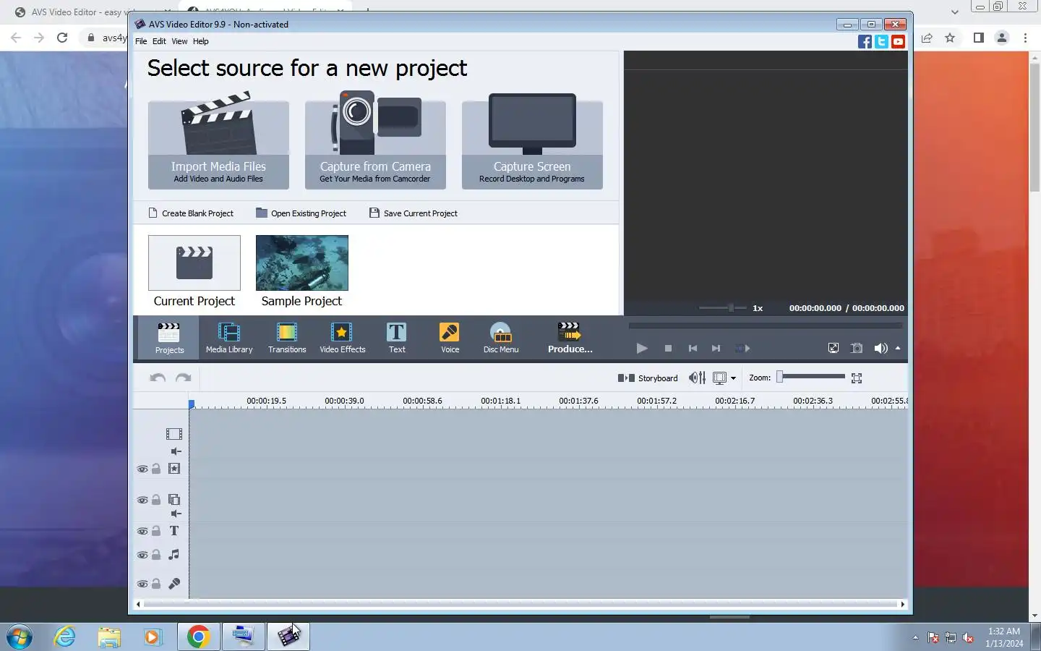Open the Help menu
The image size is (1041, 651).
pyautogui.click(x=201, y=41)
